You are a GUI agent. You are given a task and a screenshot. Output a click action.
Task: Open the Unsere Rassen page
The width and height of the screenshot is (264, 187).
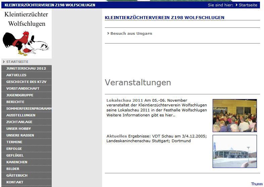[20, 135]
